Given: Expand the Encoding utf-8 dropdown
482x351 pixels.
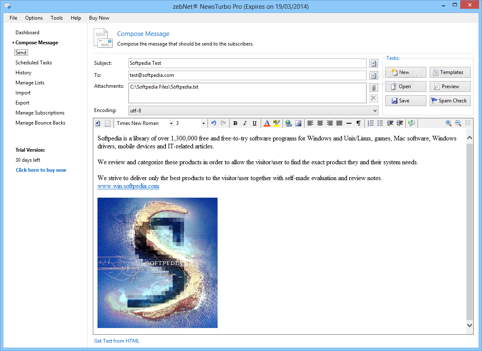Looking at the screenshot, I should (x=253, y=111).
